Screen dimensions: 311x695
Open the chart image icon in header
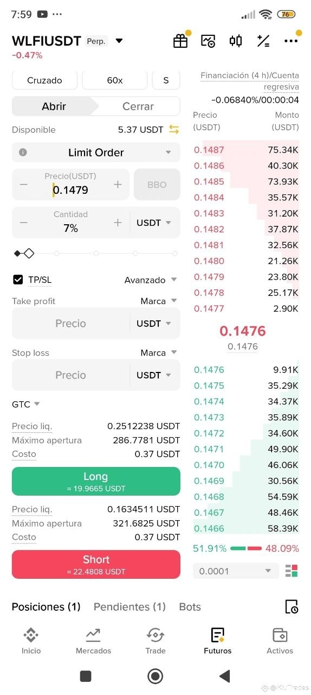tap(208, 41)
